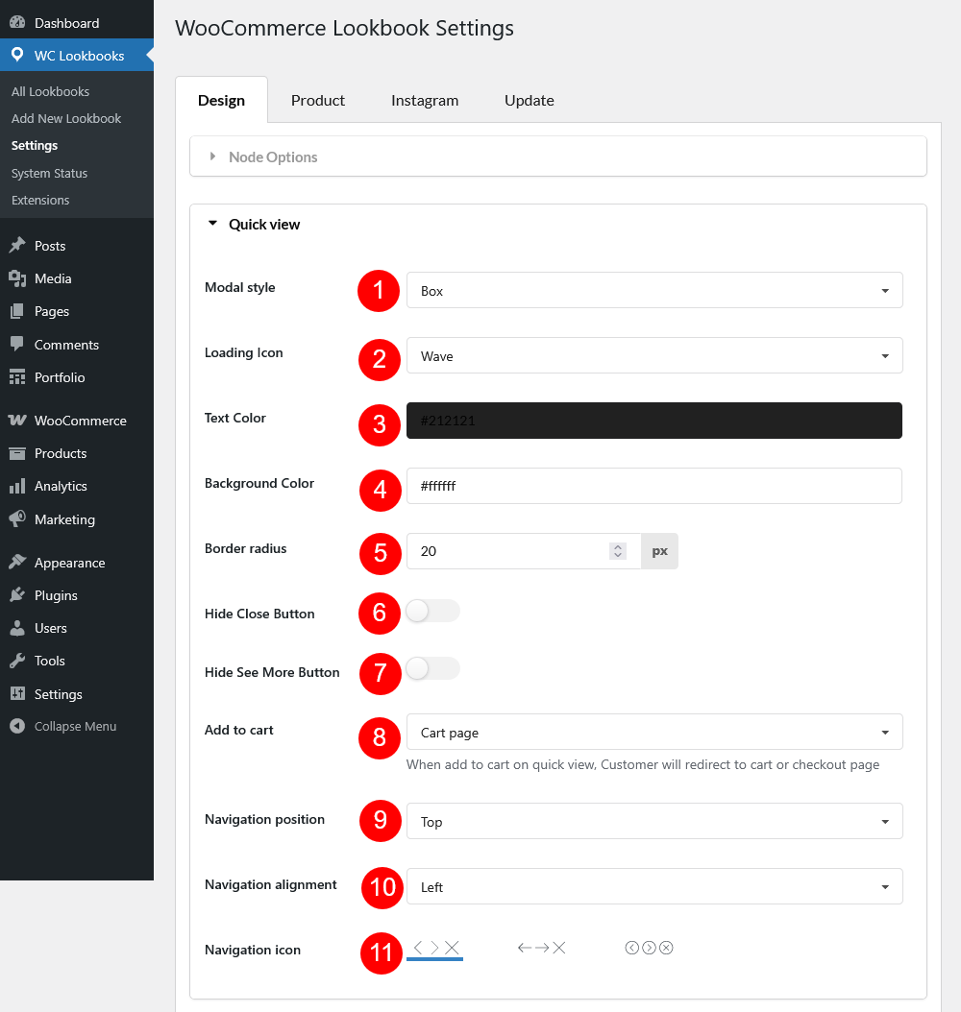Select the circled navigation icon set

[649, 948]
